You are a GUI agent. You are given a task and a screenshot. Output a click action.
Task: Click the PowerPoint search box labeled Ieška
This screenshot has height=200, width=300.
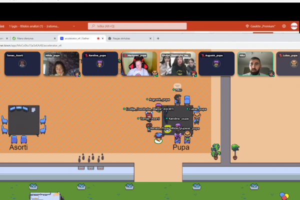pyautogui.click(x=137, y=26)
